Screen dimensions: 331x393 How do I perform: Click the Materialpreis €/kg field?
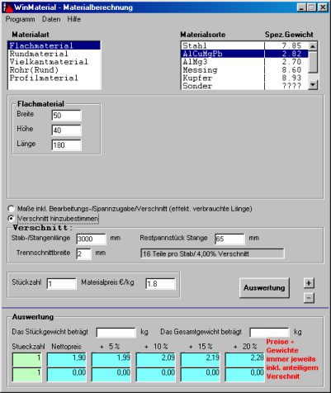point(160,284)
